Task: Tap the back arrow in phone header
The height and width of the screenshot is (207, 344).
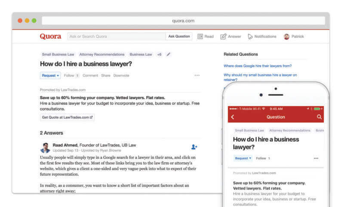Action: [233, 117]
